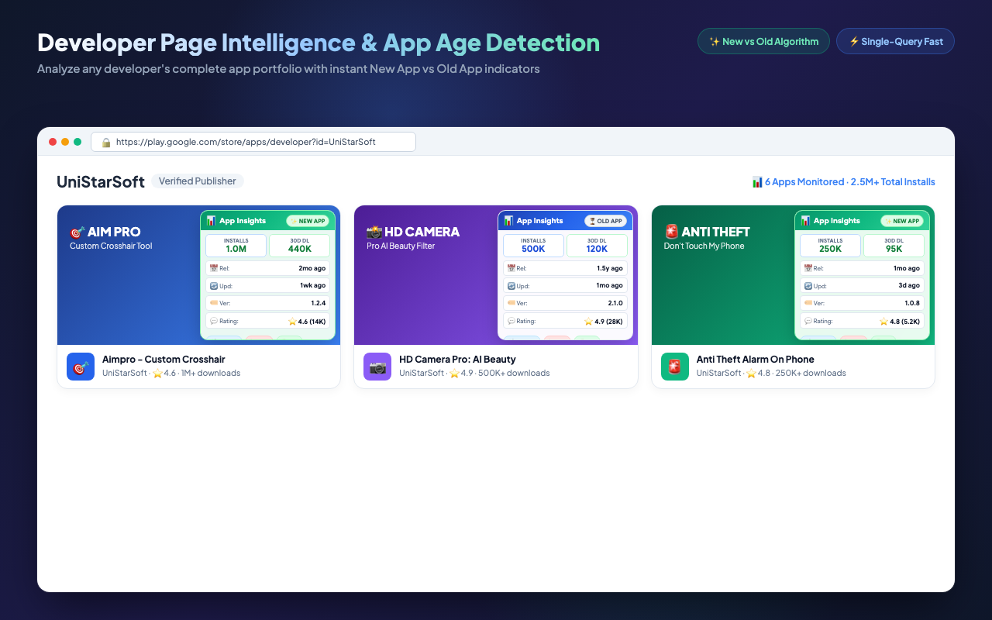Click the Aimpro INSTALLS 1.0M stat box

click(236, 246)
